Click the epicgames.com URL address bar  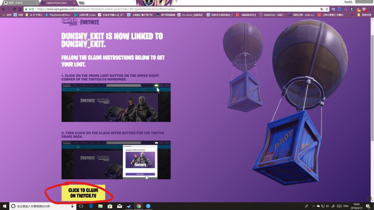point(177,9)
